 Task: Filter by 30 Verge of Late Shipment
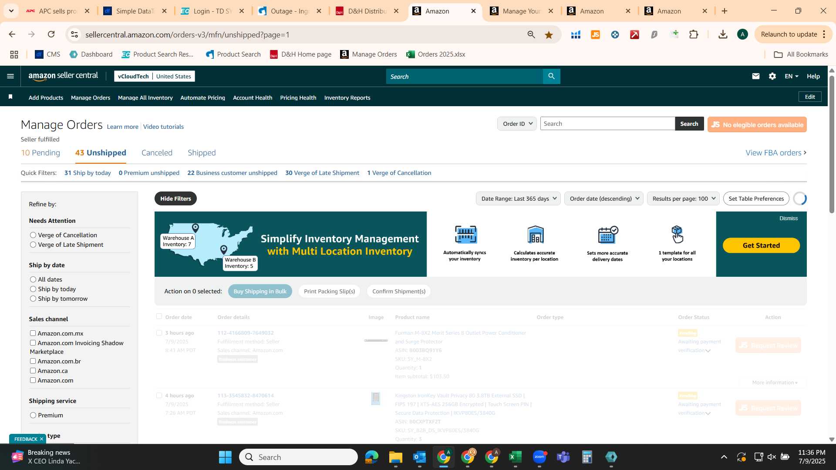coord(322,173)
